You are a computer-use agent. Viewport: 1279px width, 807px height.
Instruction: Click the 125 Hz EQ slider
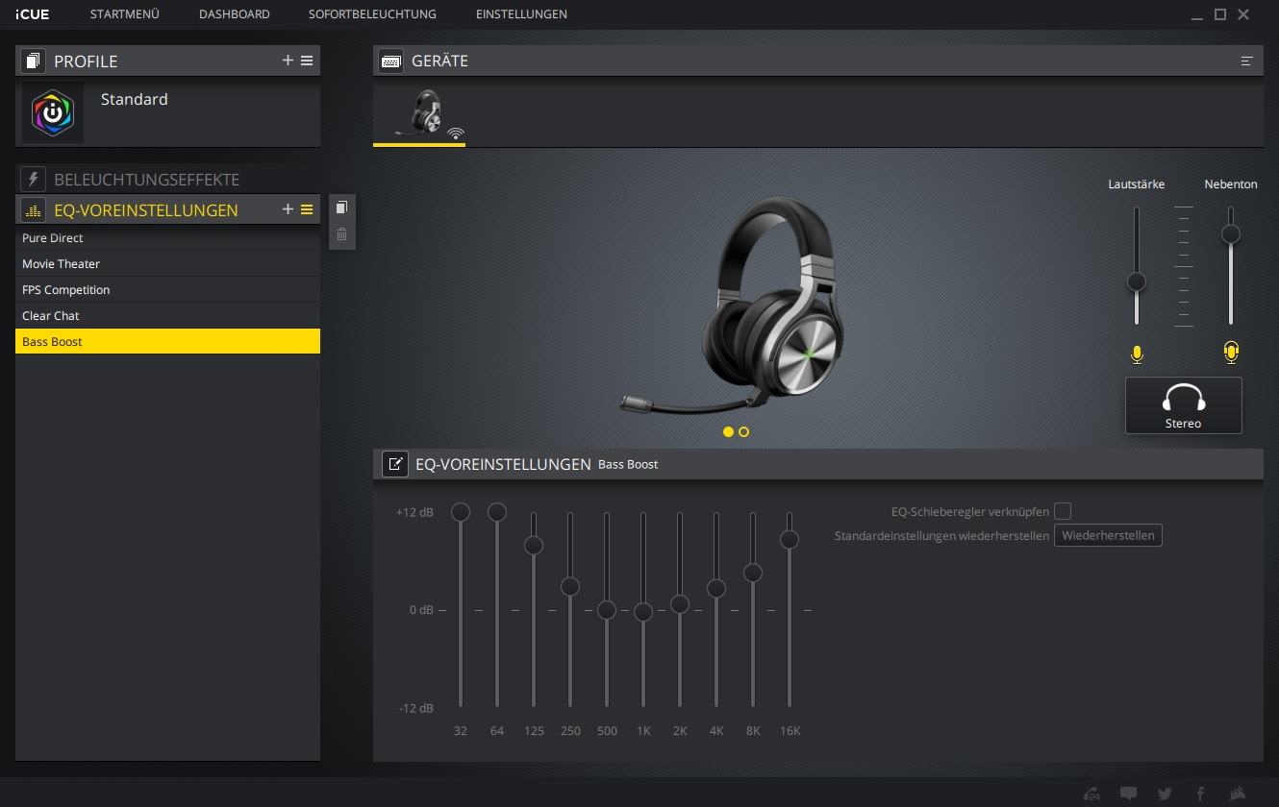[534, 545]
